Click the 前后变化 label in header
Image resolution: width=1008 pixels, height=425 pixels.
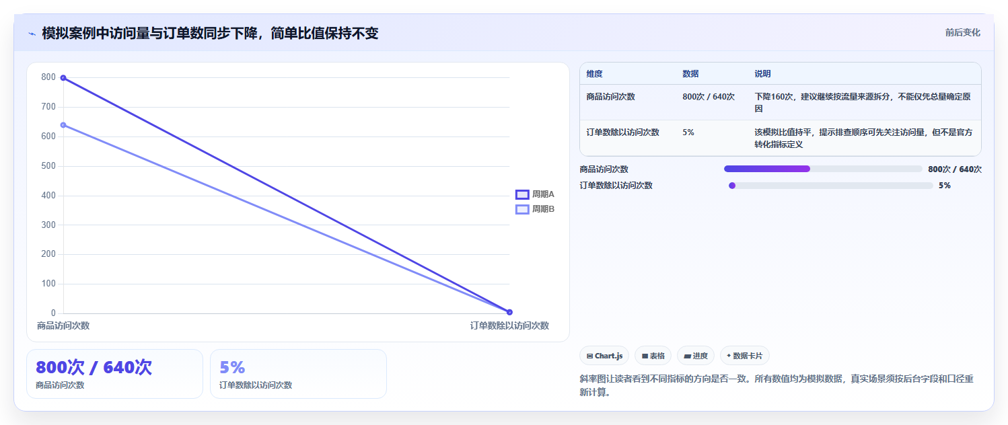tap(962, 32)
